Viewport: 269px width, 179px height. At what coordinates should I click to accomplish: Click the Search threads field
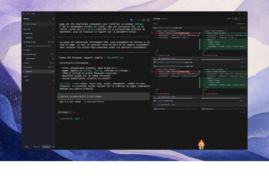click(x=39, y=24)
